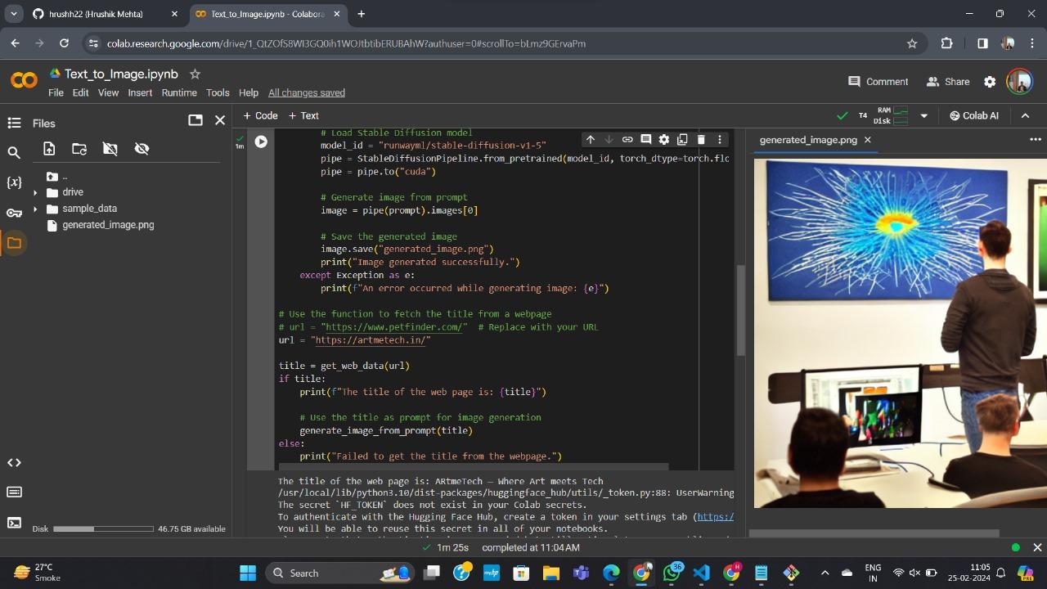Open browser extensions puzzle icon
The height and width of the screenshot is (589, 1047).
pos(947,43)
